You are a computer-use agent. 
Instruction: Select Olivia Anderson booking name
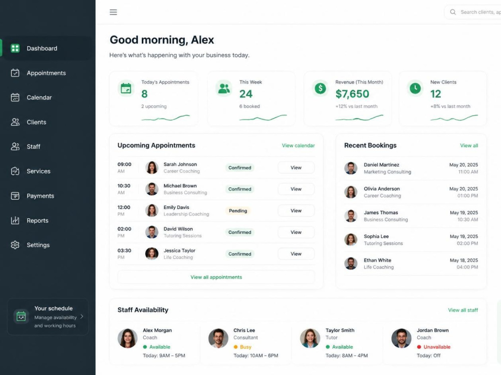[x=381, y=188]
